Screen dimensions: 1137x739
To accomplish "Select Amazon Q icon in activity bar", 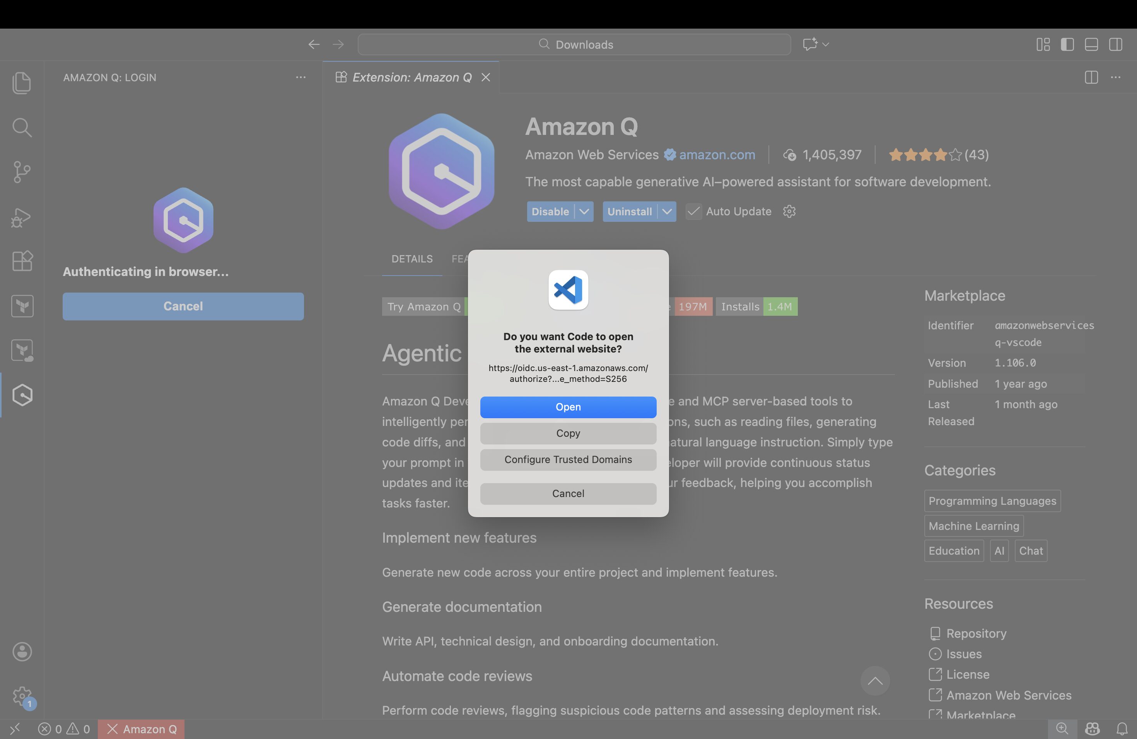I will pos(22,395).
